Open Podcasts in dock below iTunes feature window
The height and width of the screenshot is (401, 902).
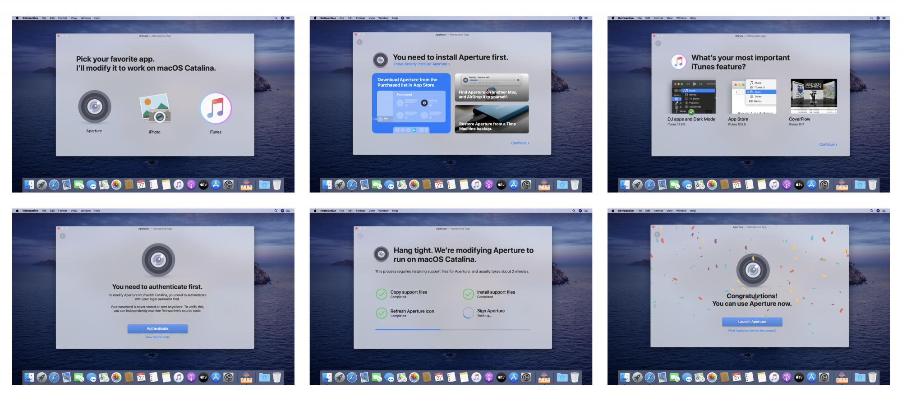(787, 184)
